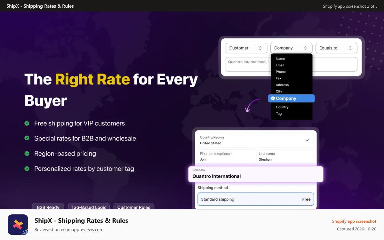The height and width of the screenshot is (240, 384).
Task: Click the ShipX - Shipping Rates & Rules footer title
Action: click(81, 220)
